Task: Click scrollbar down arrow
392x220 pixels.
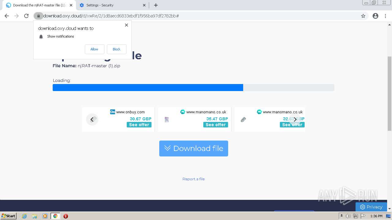Action: click(x=390, y=209)
